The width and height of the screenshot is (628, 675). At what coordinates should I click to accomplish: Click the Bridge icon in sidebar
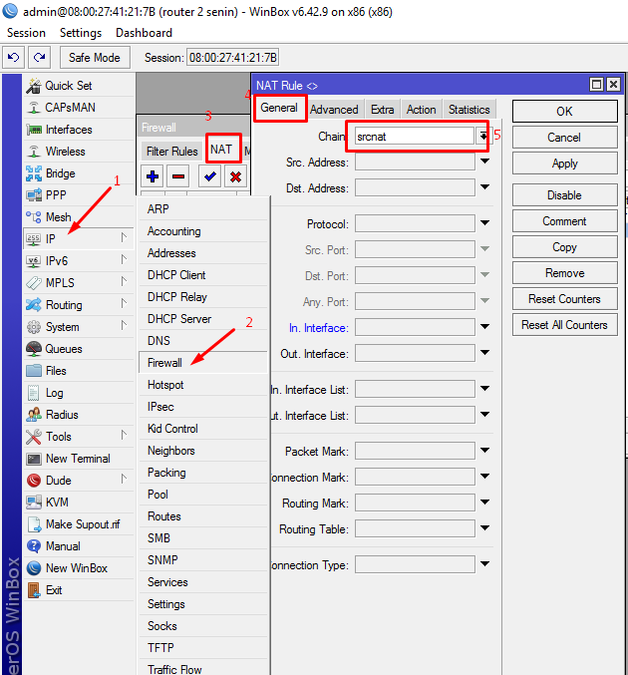34,173
